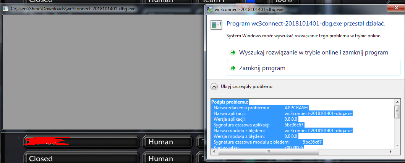Click 'Nazwa zdarzenia problemu:' label
405x163 pixels.
point(241,108)
